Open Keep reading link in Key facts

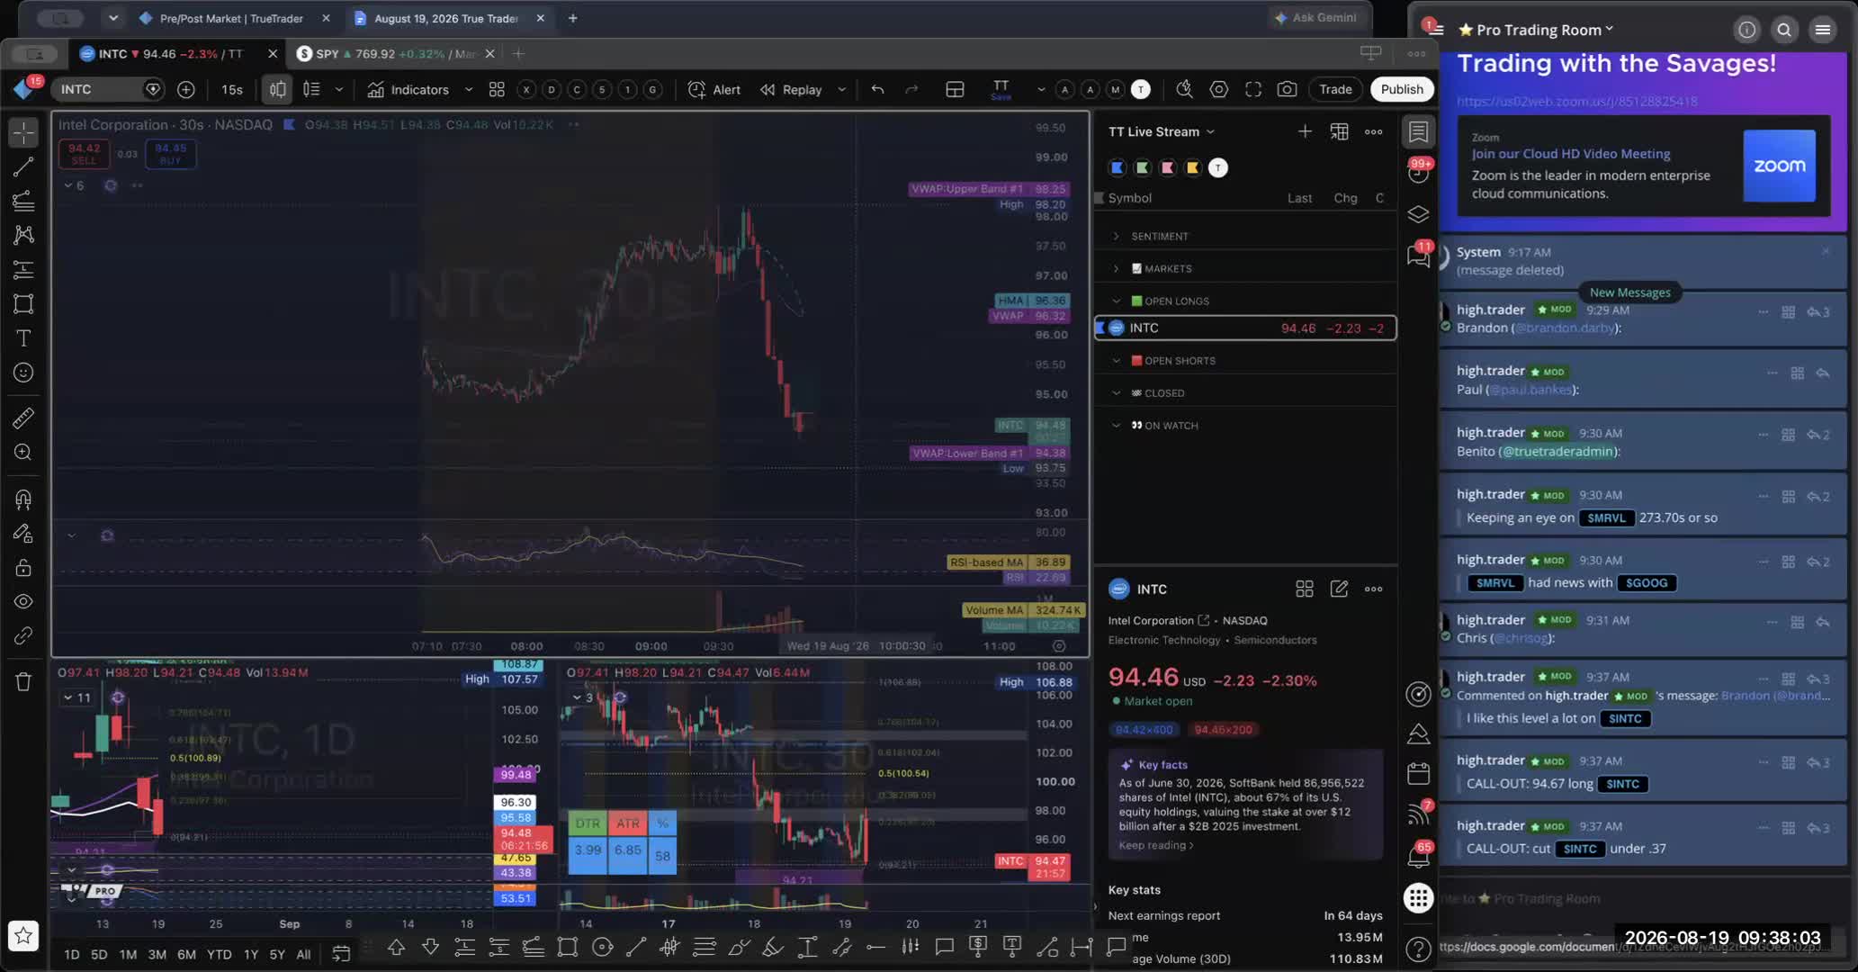point(1155,845)
